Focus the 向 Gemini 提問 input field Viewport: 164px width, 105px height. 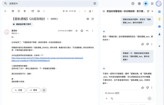(128, 93)
